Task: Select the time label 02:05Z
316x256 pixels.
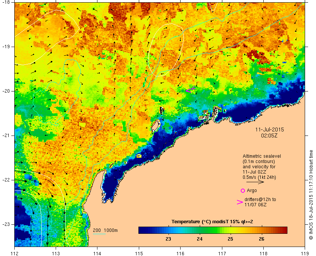Action: [269, 136]
